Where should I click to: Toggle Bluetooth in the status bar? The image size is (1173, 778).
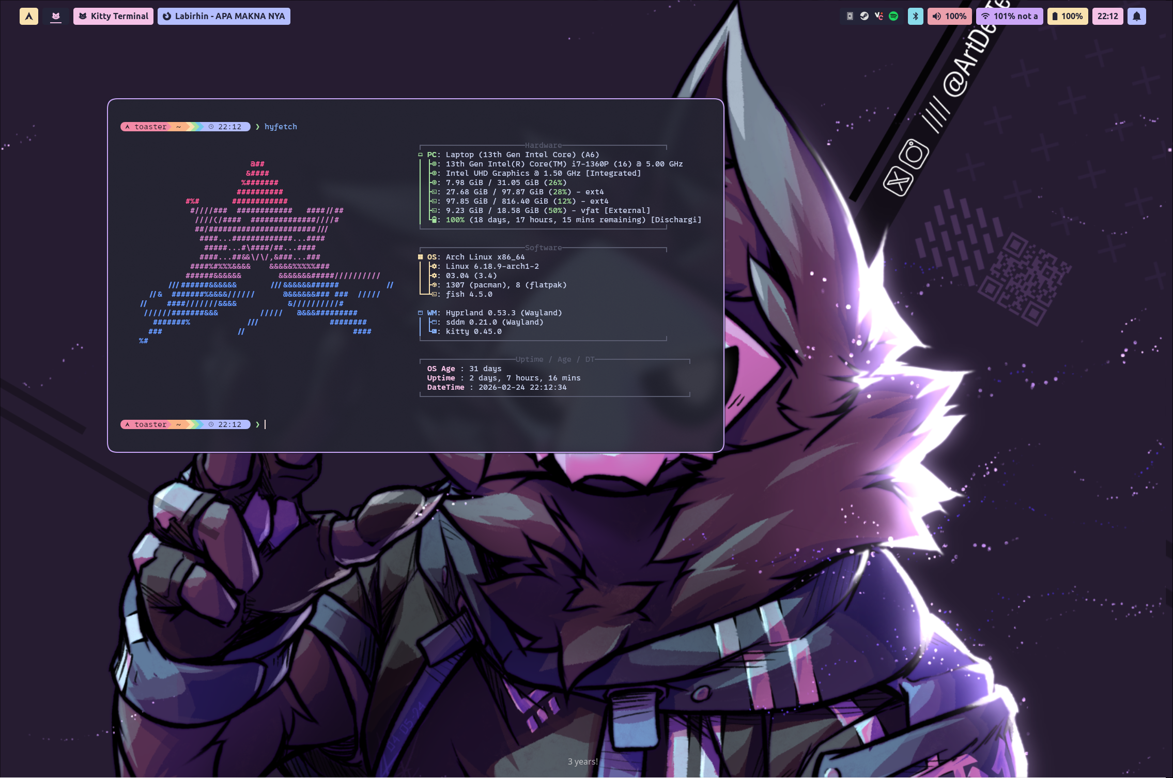point(916,16)
